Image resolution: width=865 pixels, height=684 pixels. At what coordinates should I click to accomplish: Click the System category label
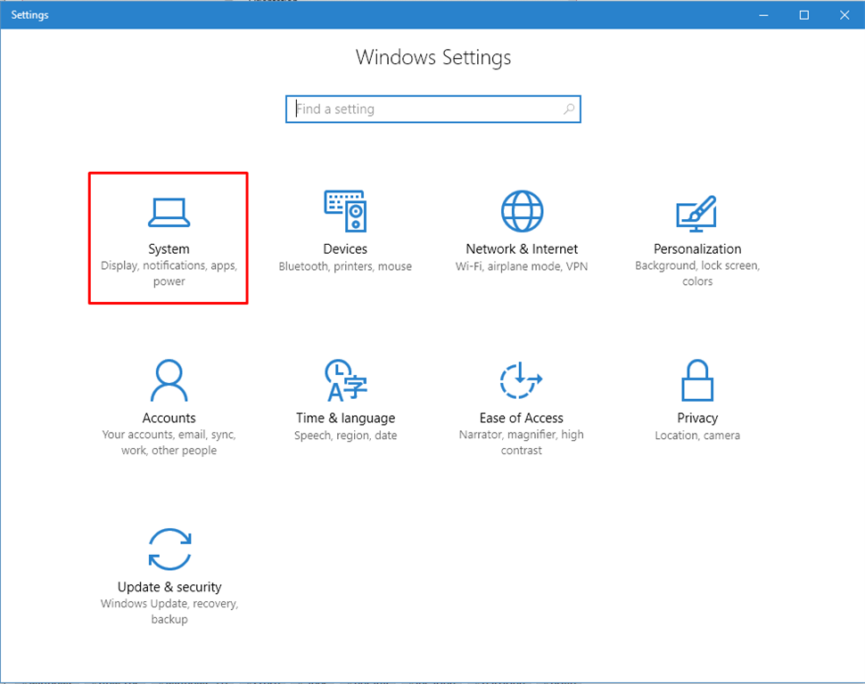pos(169,249)
